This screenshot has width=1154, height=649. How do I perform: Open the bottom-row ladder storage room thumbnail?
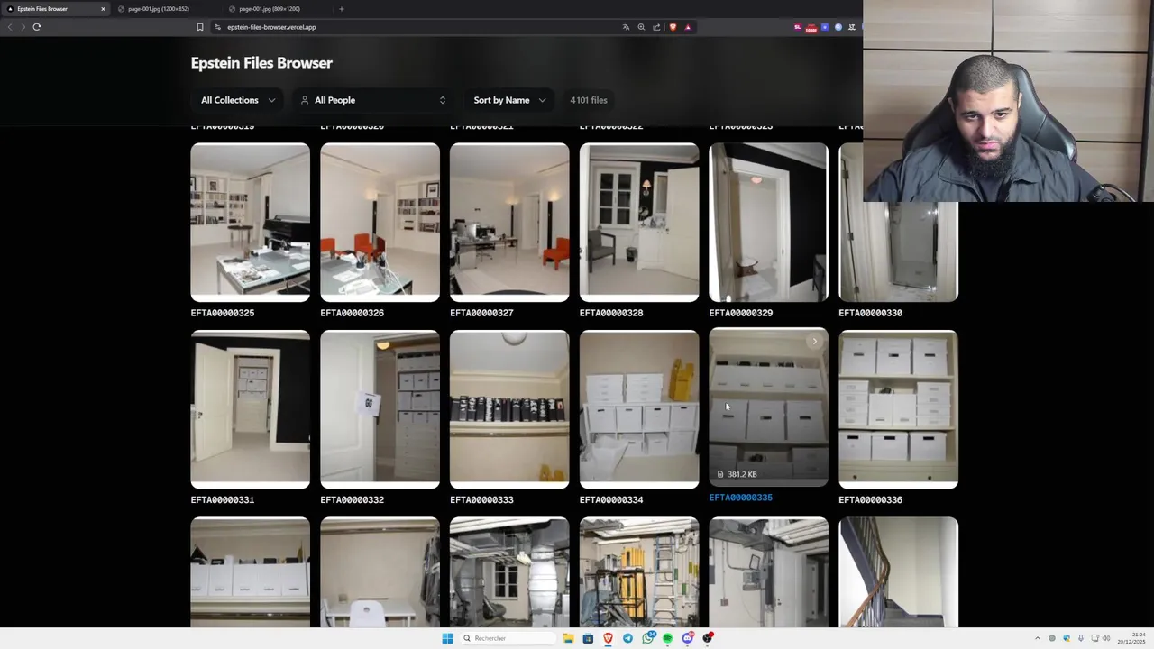(x=639, y=572)
